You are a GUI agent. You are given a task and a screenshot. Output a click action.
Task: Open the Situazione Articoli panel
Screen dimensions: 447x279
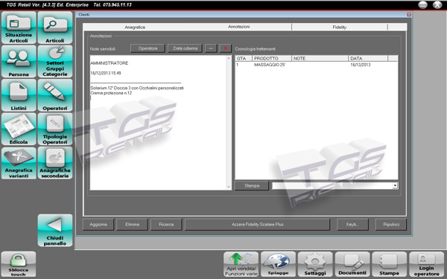[19, 28]
